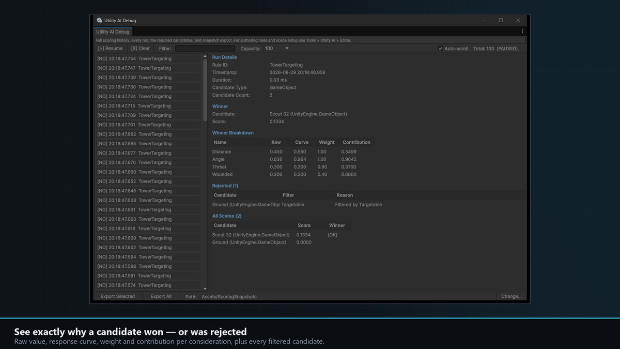This screenshot has width=620, height=349.
Task: Click the Timestamp value 2026-08-29 20:18:46.958
Action: (298, 73)
